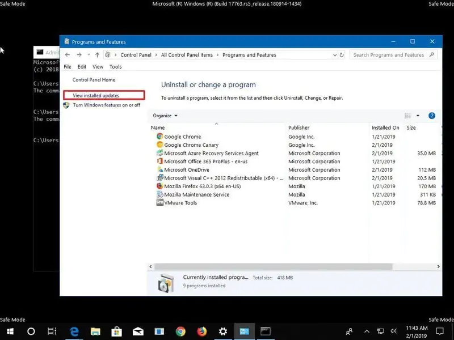This screenshot has width=454, height=340.
Task: Expand the address bar history dropdown
Action: (x=334, y=55)
